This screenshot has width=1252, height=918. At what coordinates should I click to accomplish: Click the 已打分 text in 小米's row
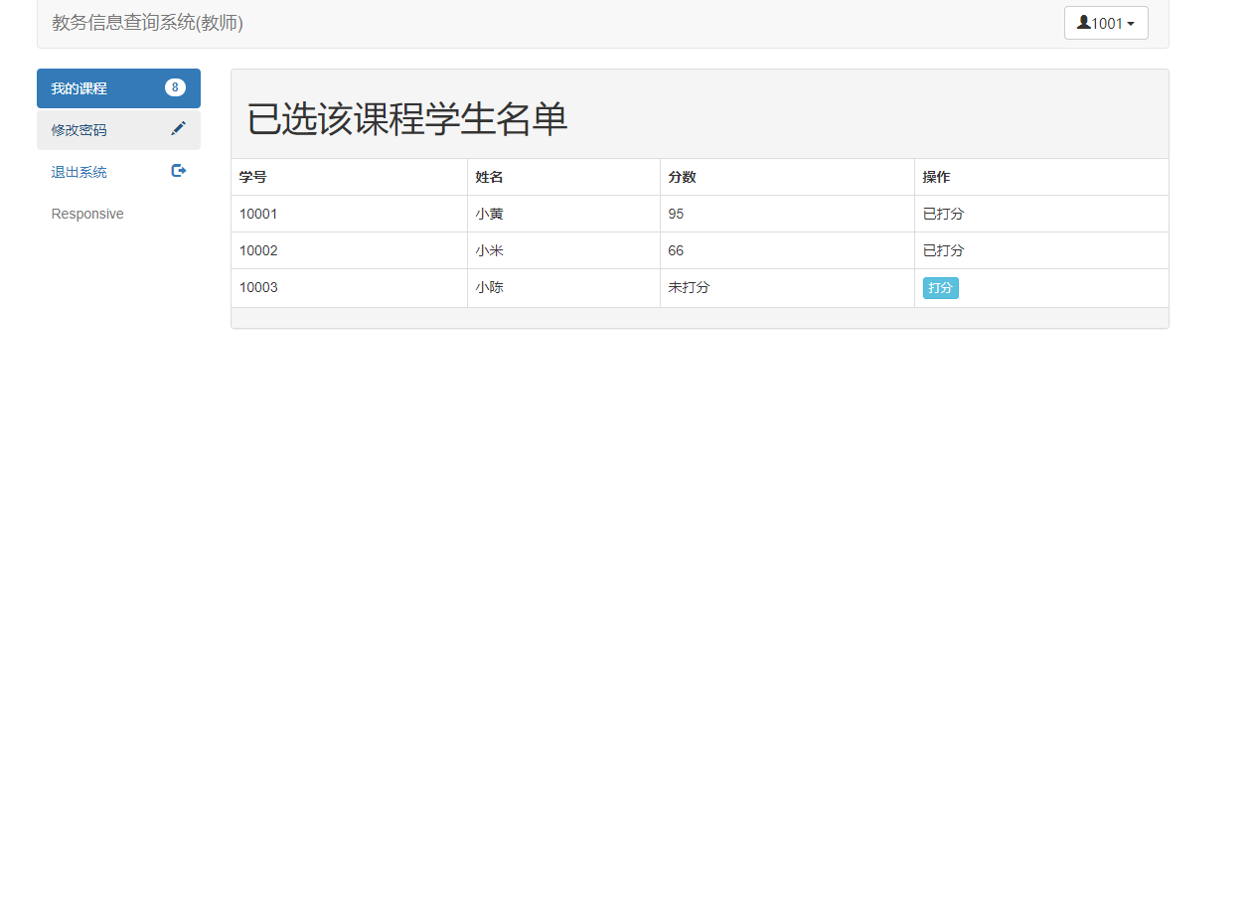(x=943, y=250)
